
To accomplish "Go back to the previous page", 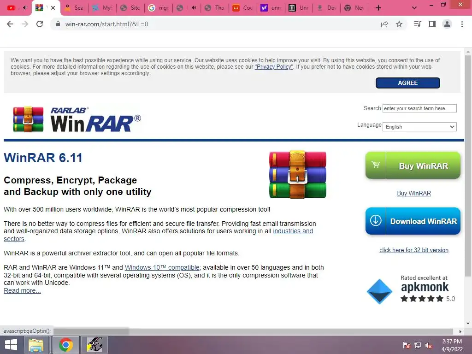I will point(10,24).
